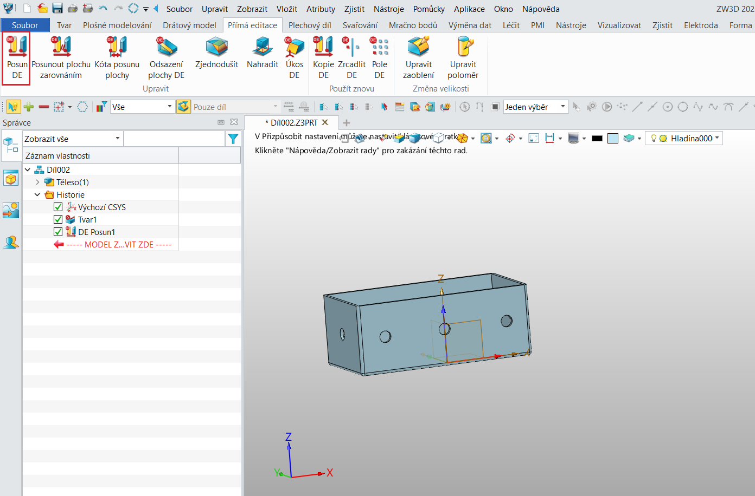Click the undo arrow icon
This screenshot has height=496, width=755.
[x=103, y=9]
